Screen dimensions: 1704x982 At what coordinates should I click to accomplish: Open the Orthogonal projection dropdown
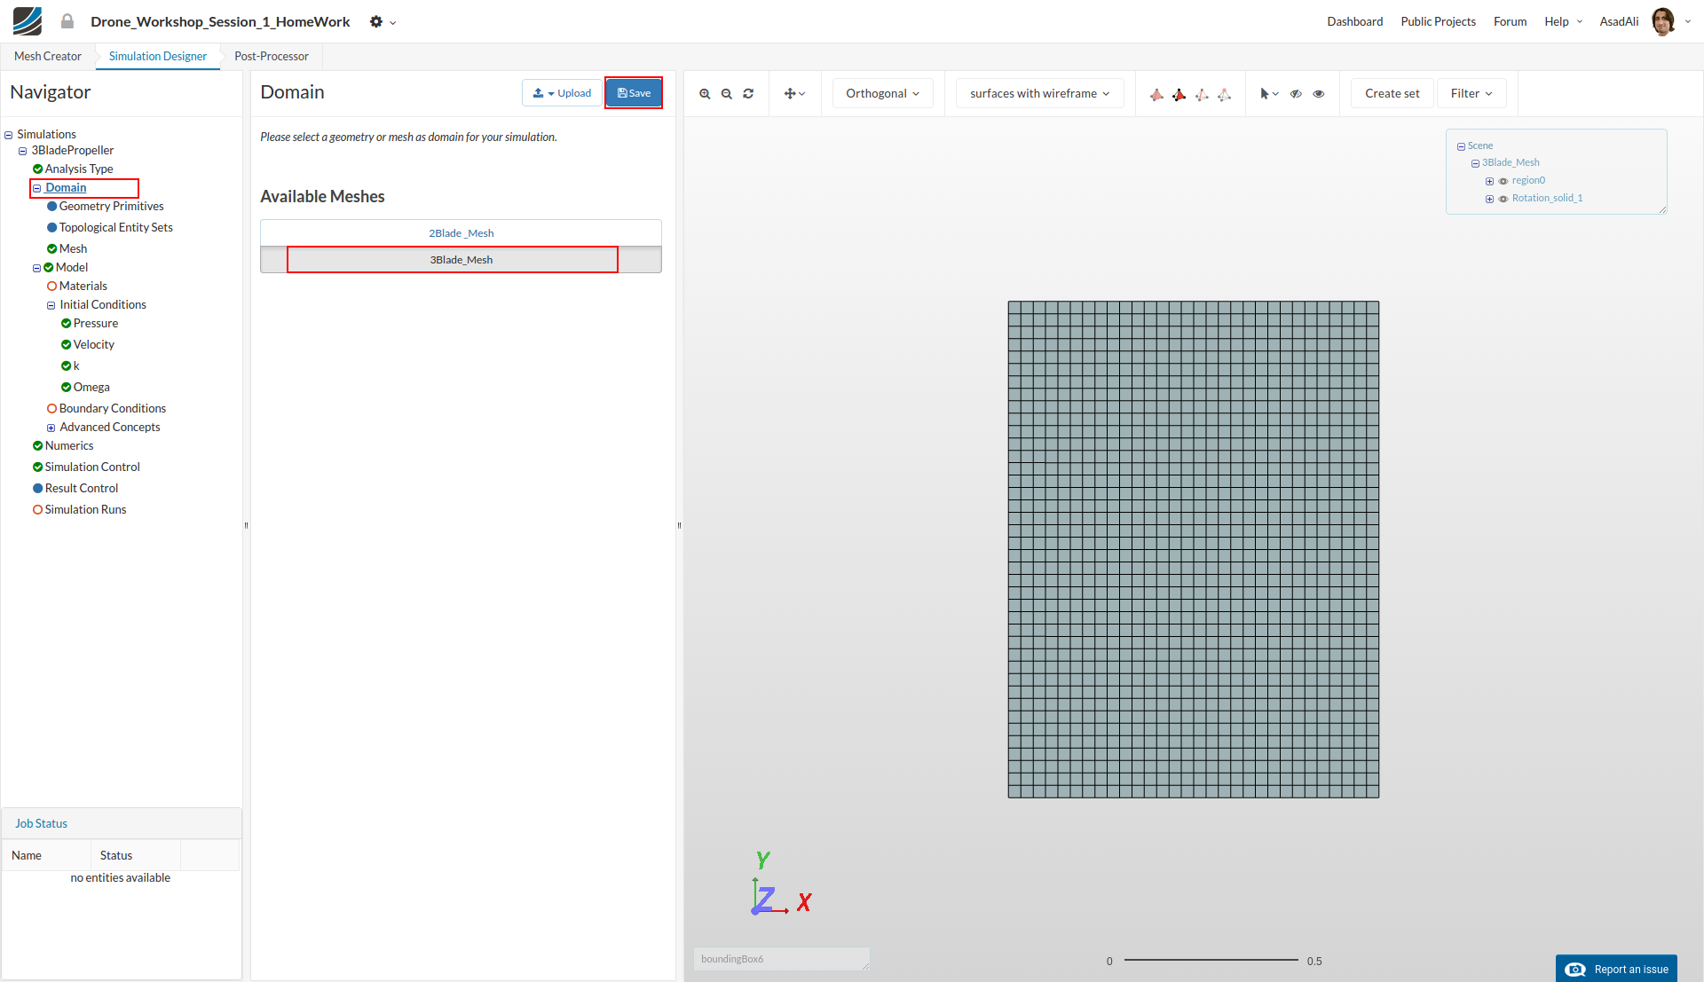[x=882, y=93]
